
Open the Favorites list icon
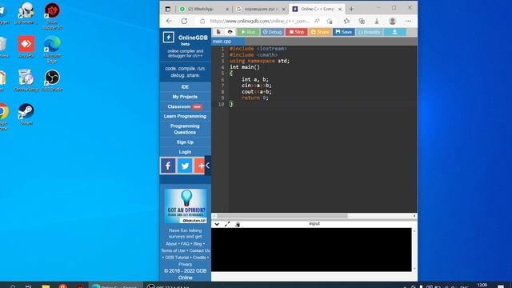[346, 21]
